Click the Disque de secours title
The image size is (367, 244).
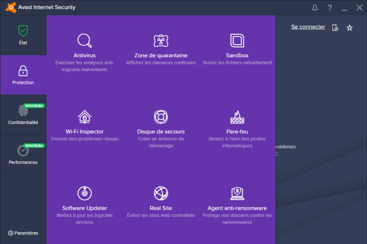pyautogui.click(x=161, y=131)
